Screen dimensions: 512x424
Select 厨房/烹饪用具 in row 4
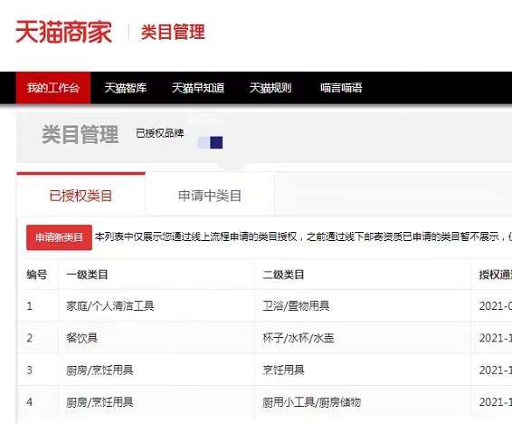pos(100,401)
